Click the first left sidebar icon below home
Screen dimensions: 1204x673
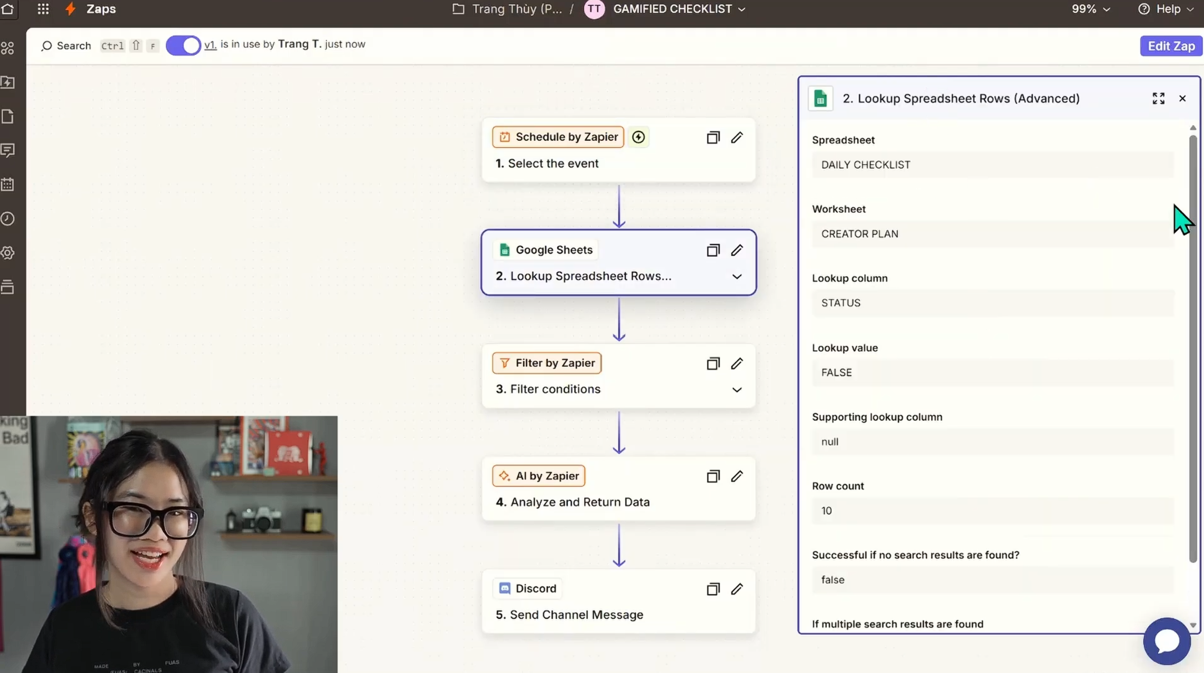pyautogui.click(x=7, y=48)
